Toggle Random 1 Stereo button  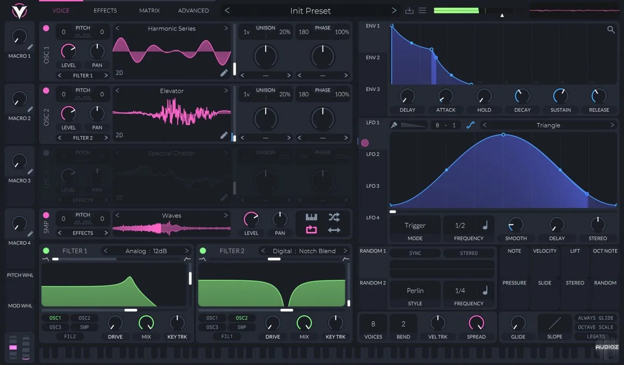(x=469, y=253)
